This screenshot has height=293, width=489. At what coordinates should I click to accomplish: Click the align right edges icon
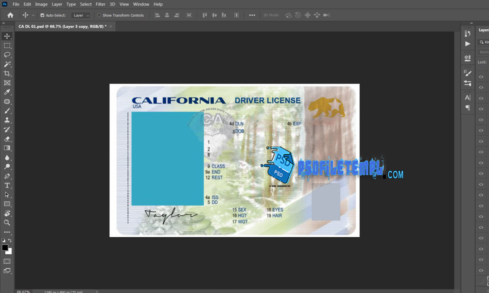[176, 15]
